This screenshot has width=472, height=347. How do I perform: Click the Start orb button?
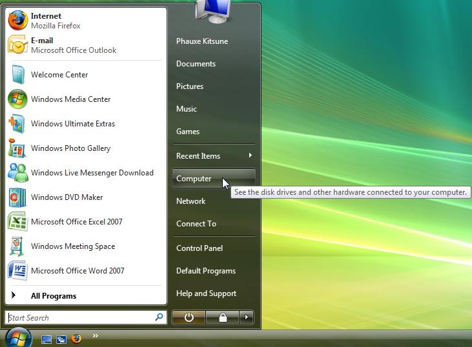(18, 338)
